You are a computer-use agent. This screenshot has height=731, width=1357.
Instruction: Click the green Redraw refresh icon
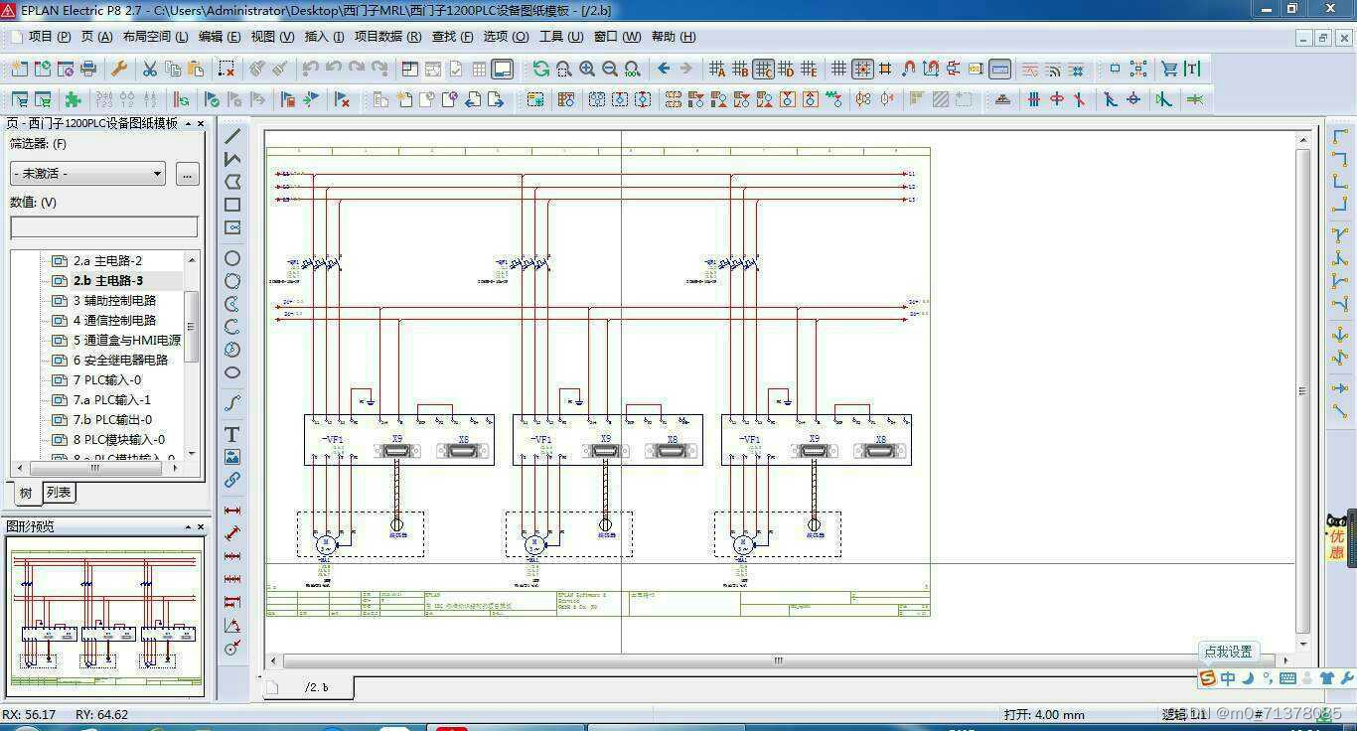tap(540, 69)
